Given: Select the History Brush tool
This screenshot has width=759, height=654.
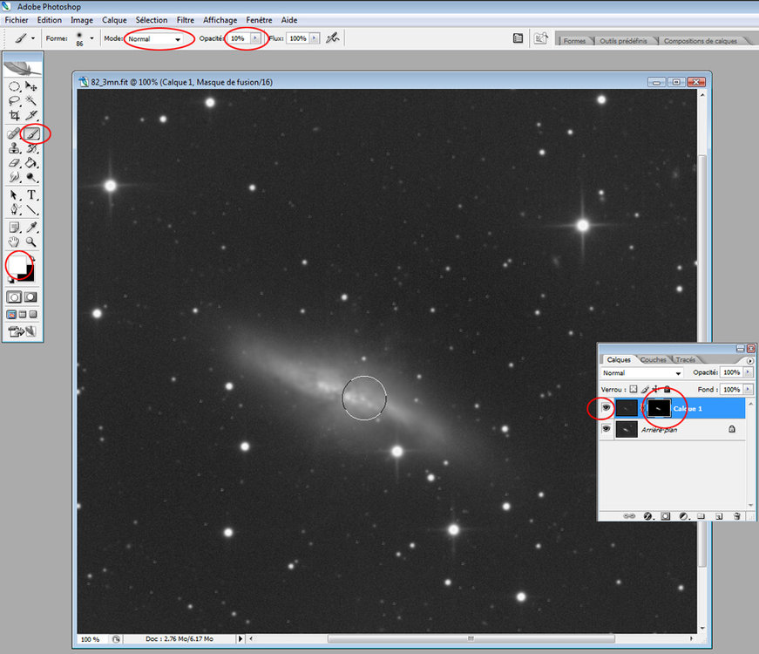Looking at the screenshot, I should coord(31,148).
